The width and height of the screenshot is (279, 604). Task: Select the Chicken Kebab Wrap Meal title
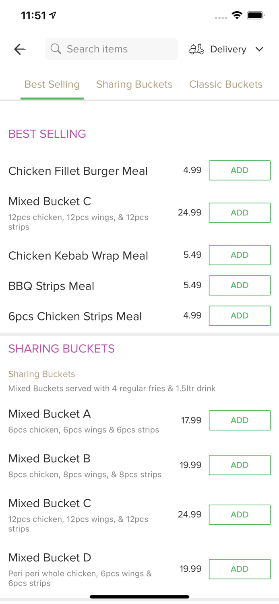tap(78, 255)
